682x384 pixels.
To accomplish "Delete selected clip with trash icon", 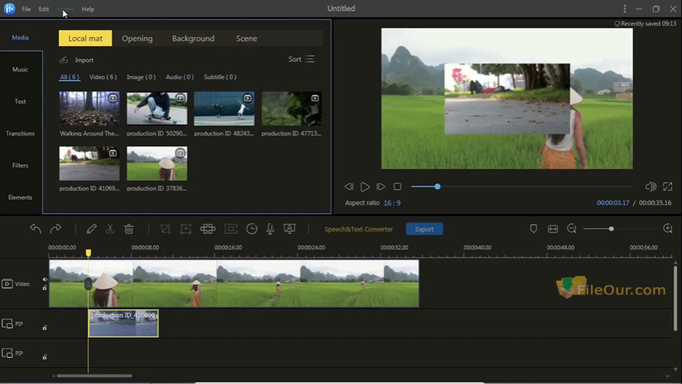I will pyautogui.click(x=129, y=228).
